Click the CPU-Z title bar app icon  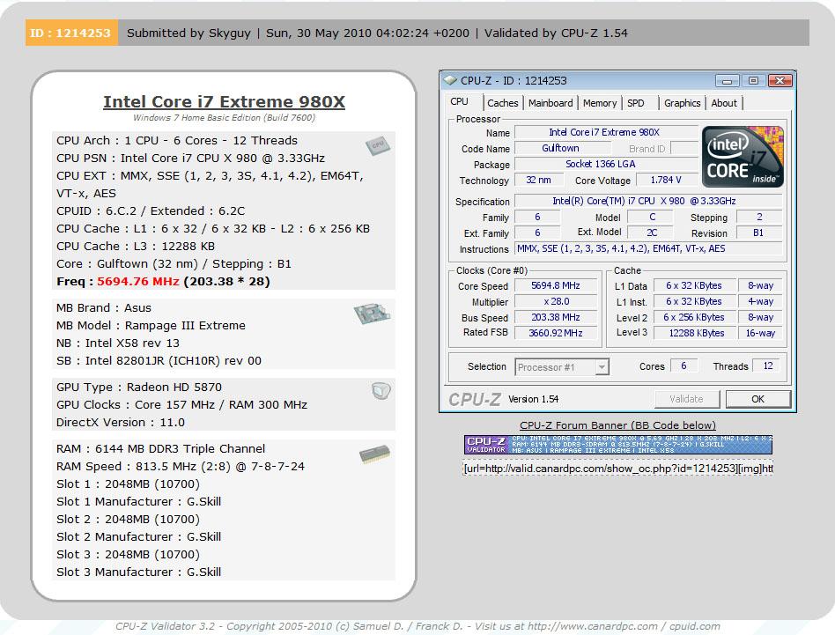pos(450,80)
